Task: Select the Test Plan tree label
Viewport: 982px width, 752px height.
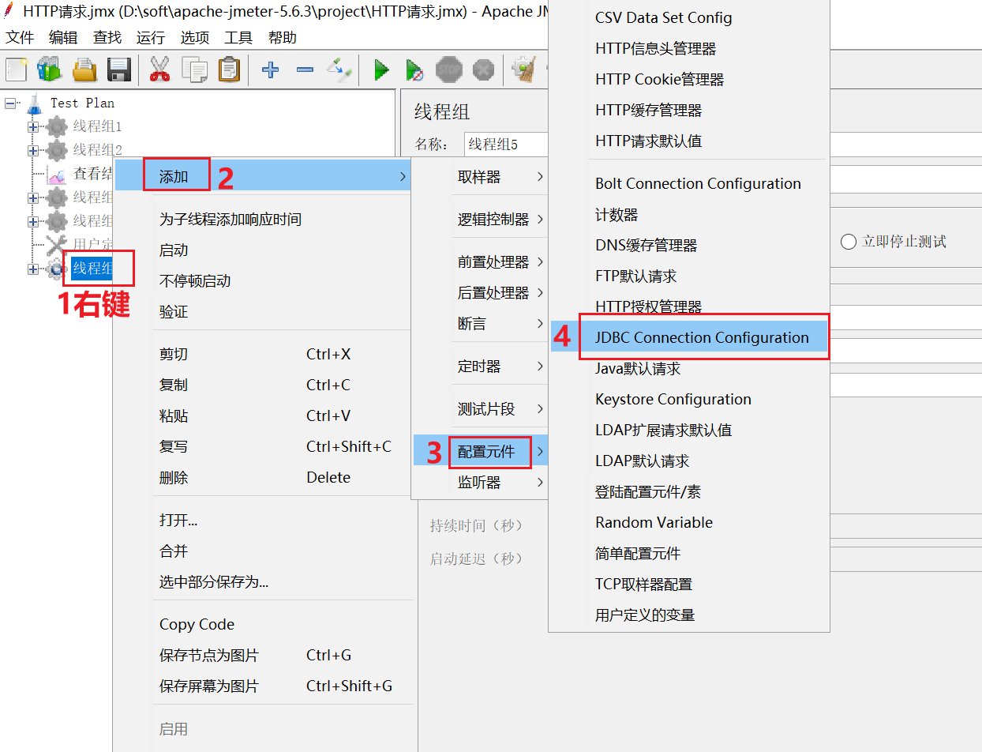Action: pos(82,103)
